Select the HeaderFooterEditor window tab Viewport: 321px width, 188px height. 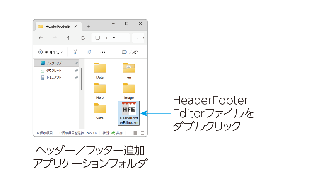(58, 27)
